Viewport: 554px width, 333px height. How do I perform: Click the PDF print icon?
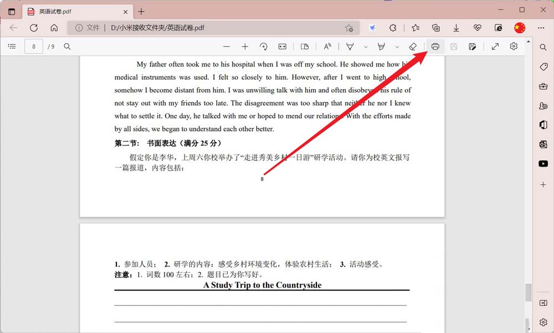[435, 46]
